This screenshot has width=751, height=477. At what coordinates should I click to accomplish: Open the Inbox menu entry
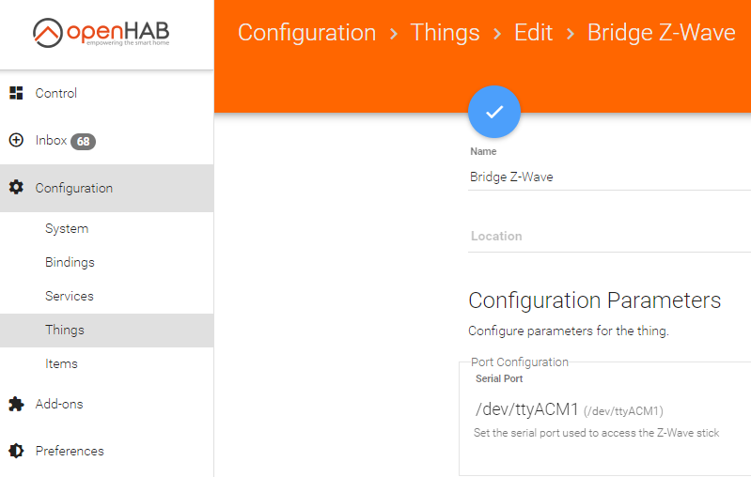pyautogui.click(x=107, y=141)
